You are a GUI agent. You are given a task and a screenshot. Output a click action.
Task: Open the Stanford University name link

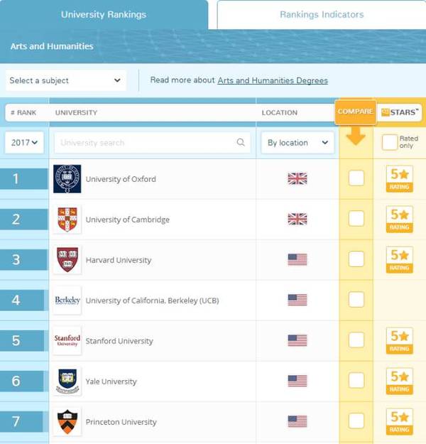point(119,341)
